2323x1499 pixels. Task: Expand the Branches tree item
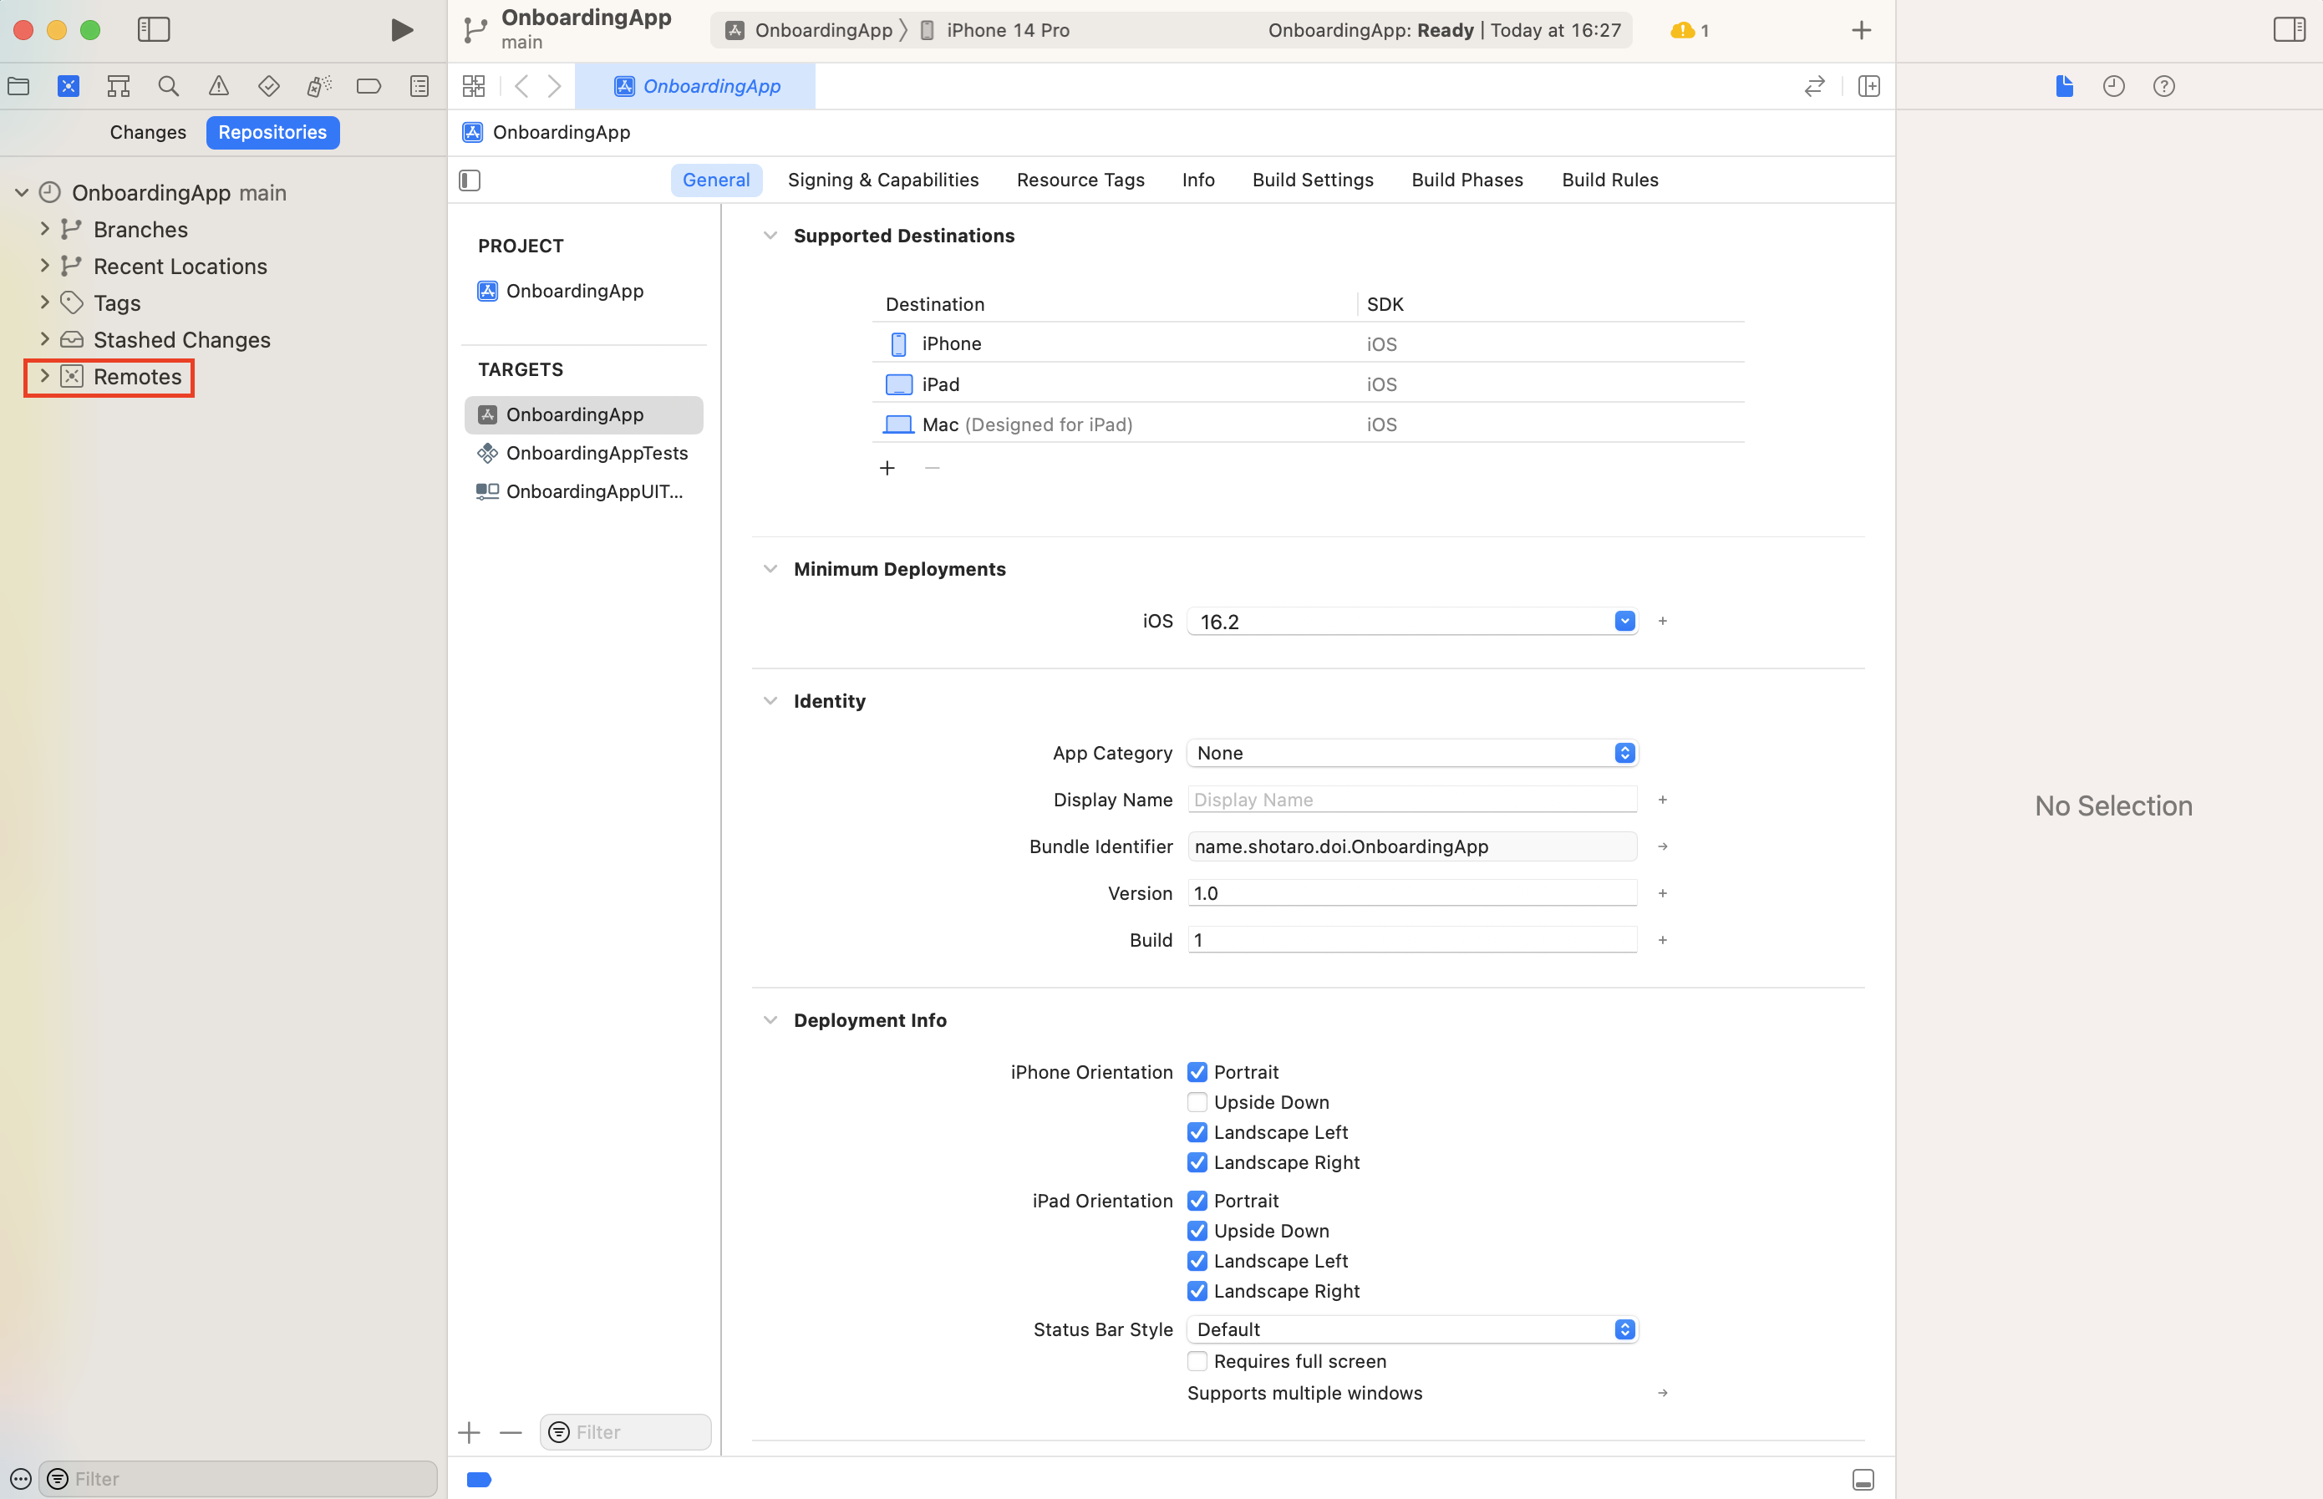pos(45,229)
